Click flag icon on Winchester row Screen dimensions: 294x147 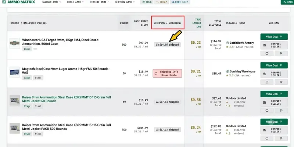pyautogui.click(x=281, y=53)
